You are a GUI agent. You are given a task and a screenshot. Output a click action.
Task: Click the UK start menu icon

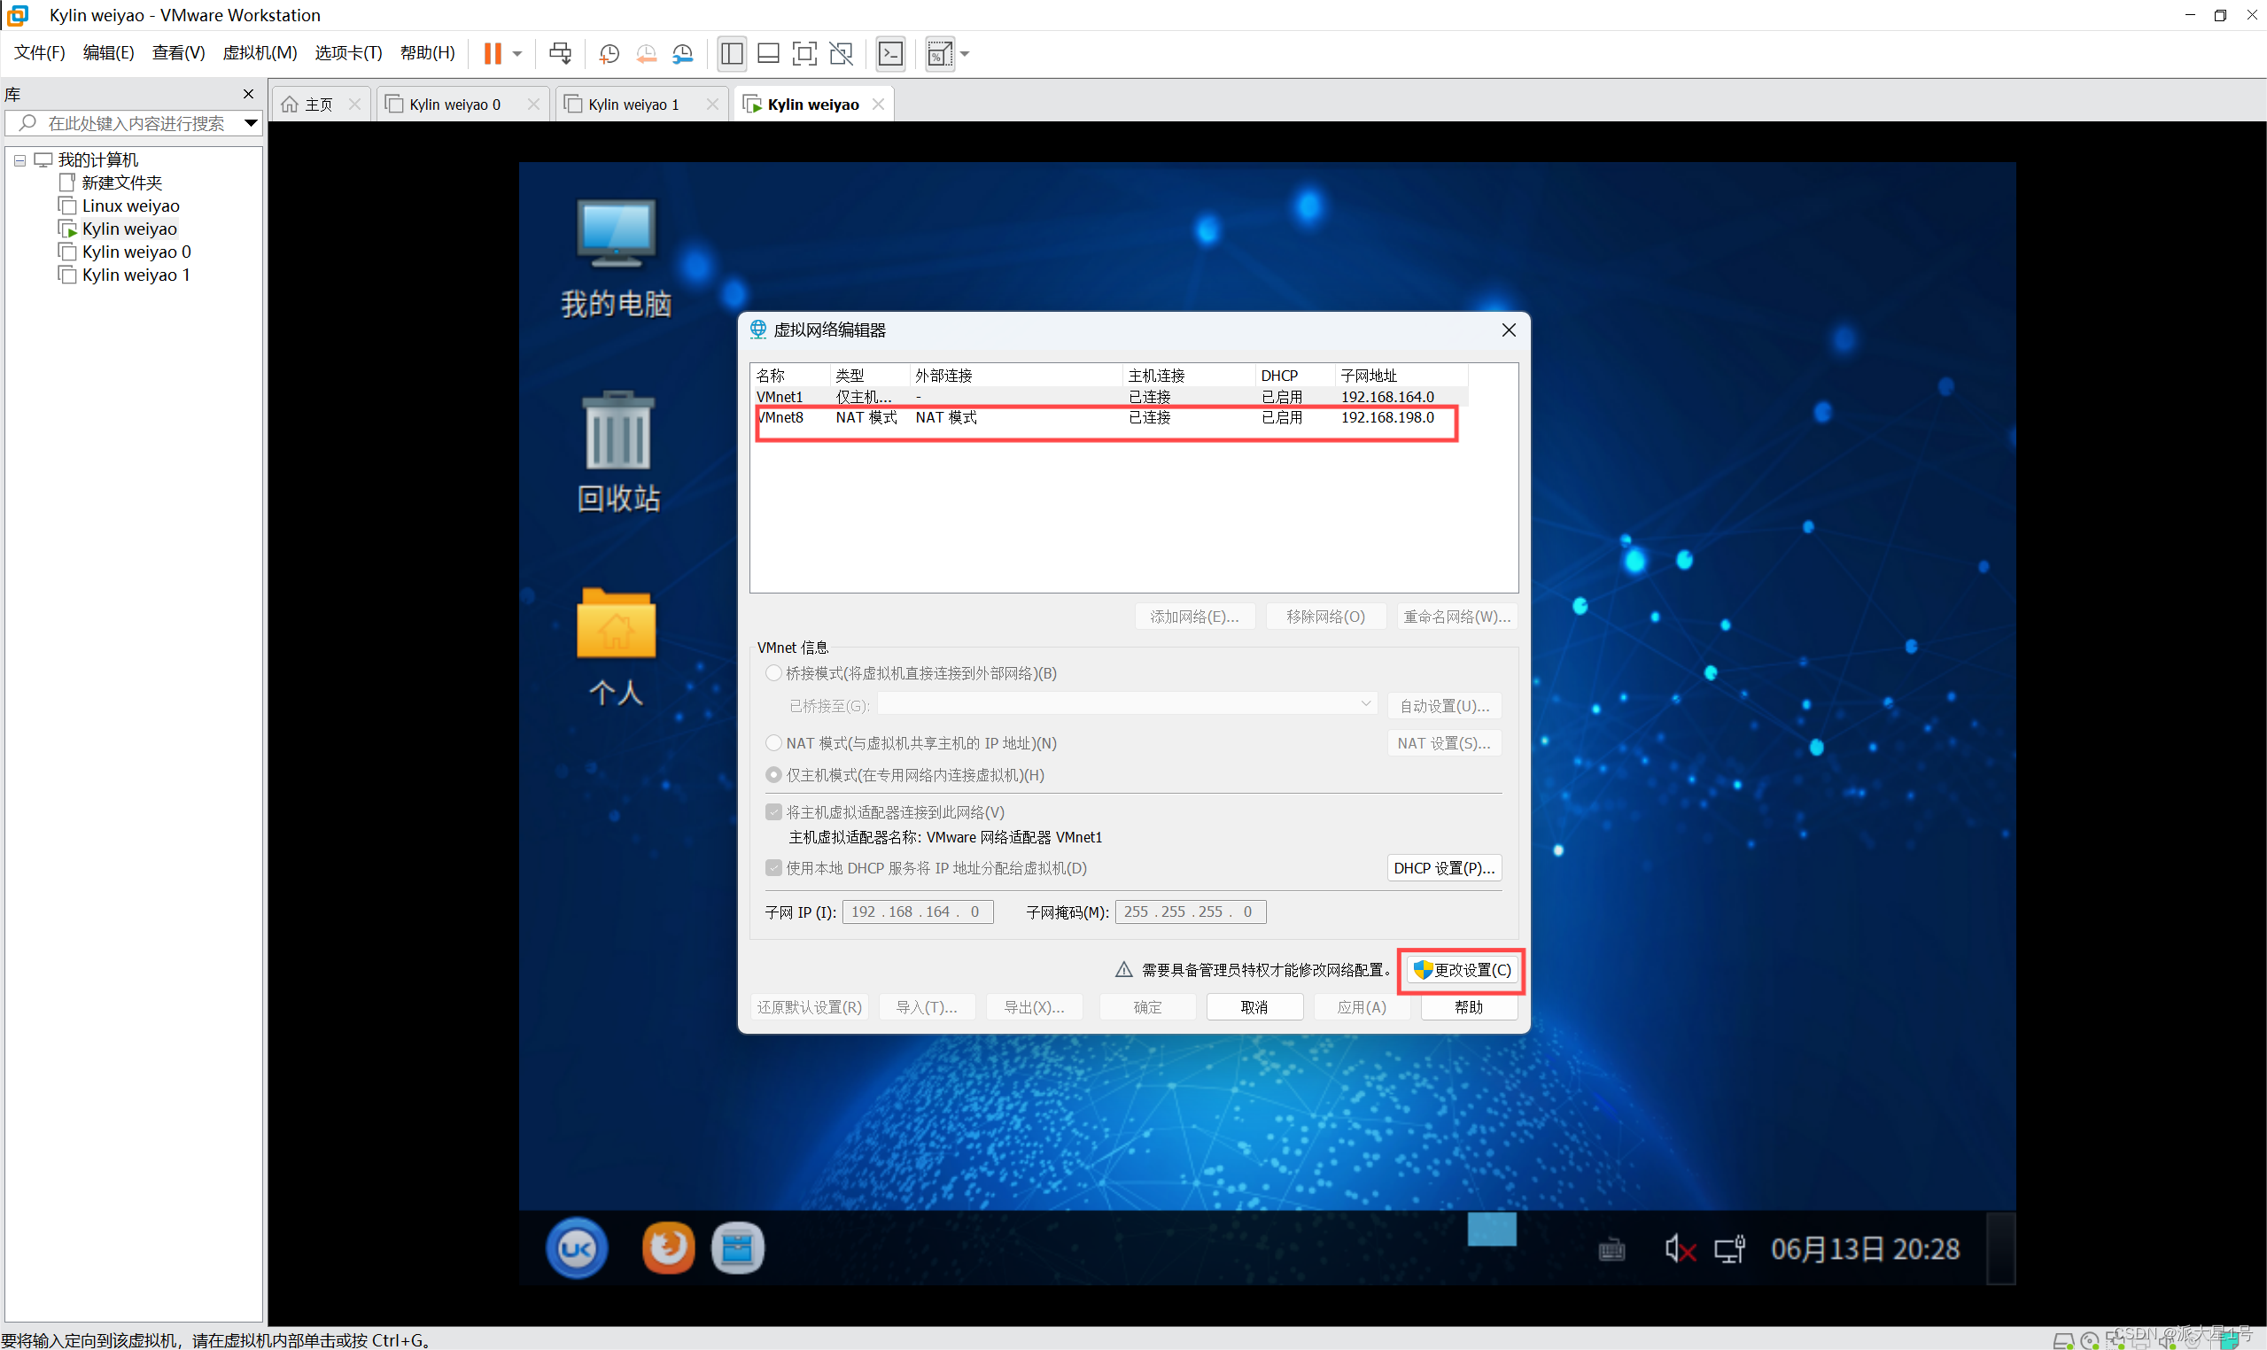pyautogui.click(x=577, y=1247)
